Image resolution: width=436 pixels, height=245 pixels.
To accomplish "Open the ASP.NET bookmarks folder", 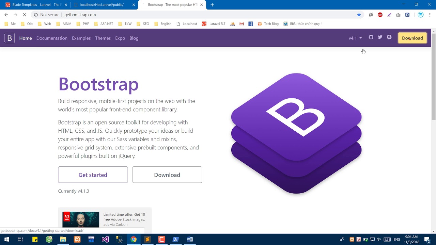I will point(104,24).
